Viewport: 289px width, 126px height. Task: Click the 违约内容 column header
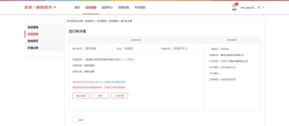click(136, 40)
